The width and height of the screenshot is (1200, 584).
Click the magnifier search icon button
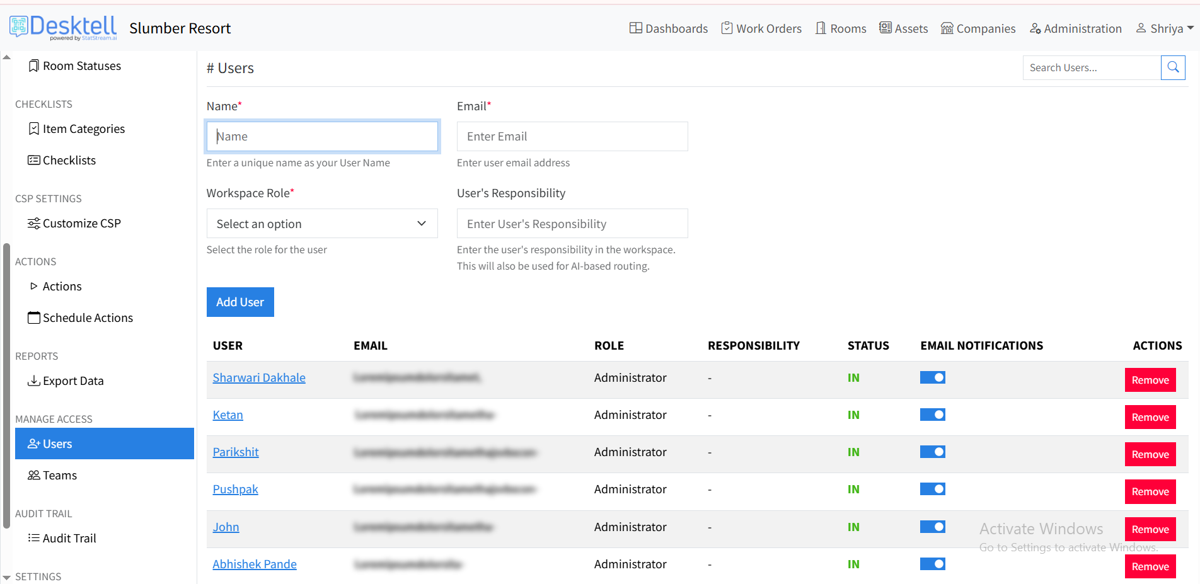tap(1173, 67)
